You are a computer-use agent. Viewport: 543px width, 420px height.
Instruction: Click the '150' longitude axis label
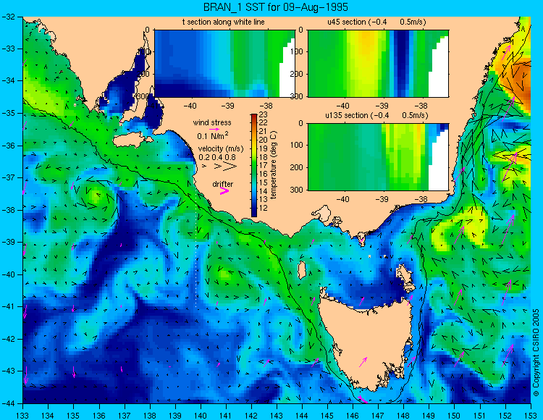[454, 416]
